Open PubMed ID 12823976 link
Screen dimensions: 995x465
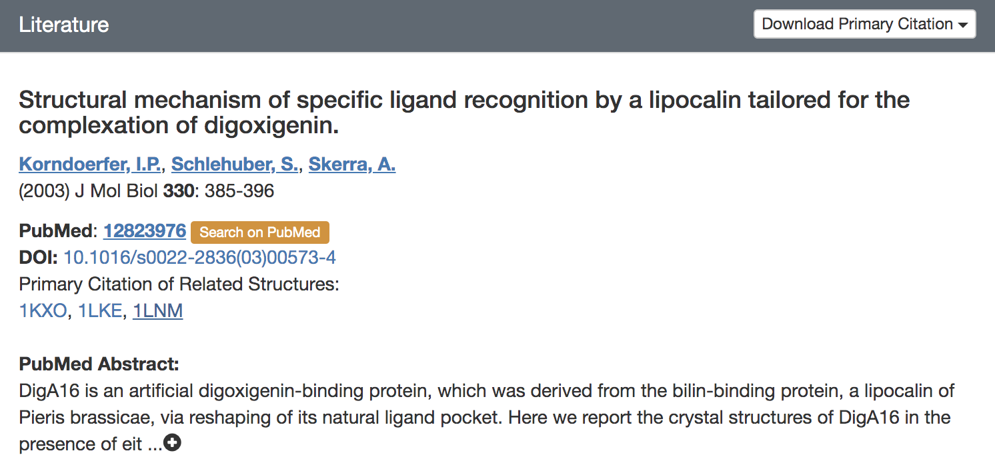tap(144, 231)
